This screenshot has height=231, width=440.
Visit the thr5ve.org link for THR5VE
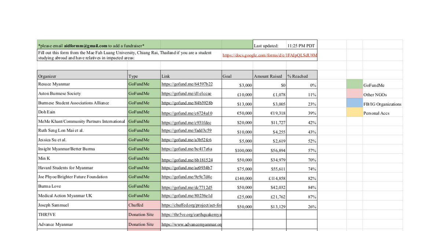[191, 214]
